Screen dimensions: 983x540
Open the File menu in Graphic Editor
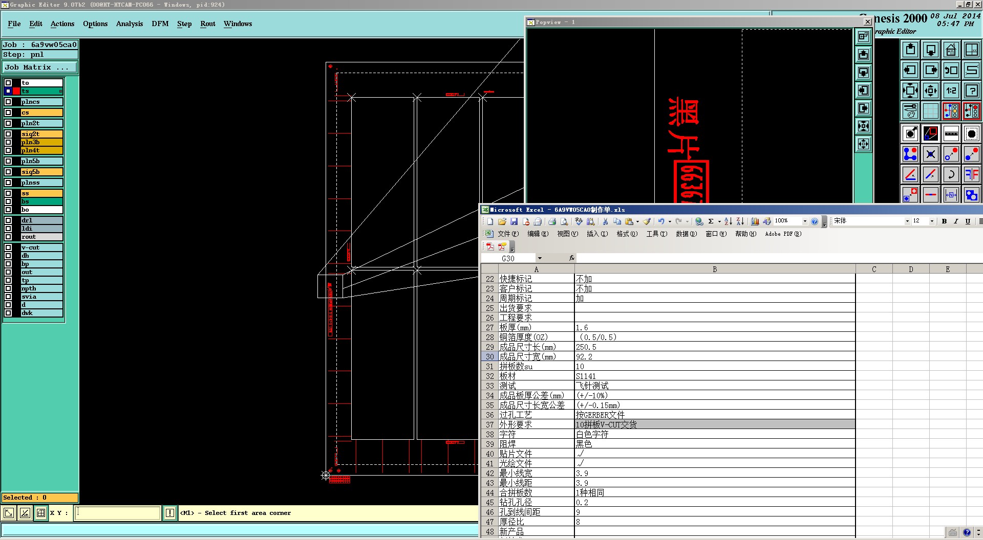click(14, 24)
